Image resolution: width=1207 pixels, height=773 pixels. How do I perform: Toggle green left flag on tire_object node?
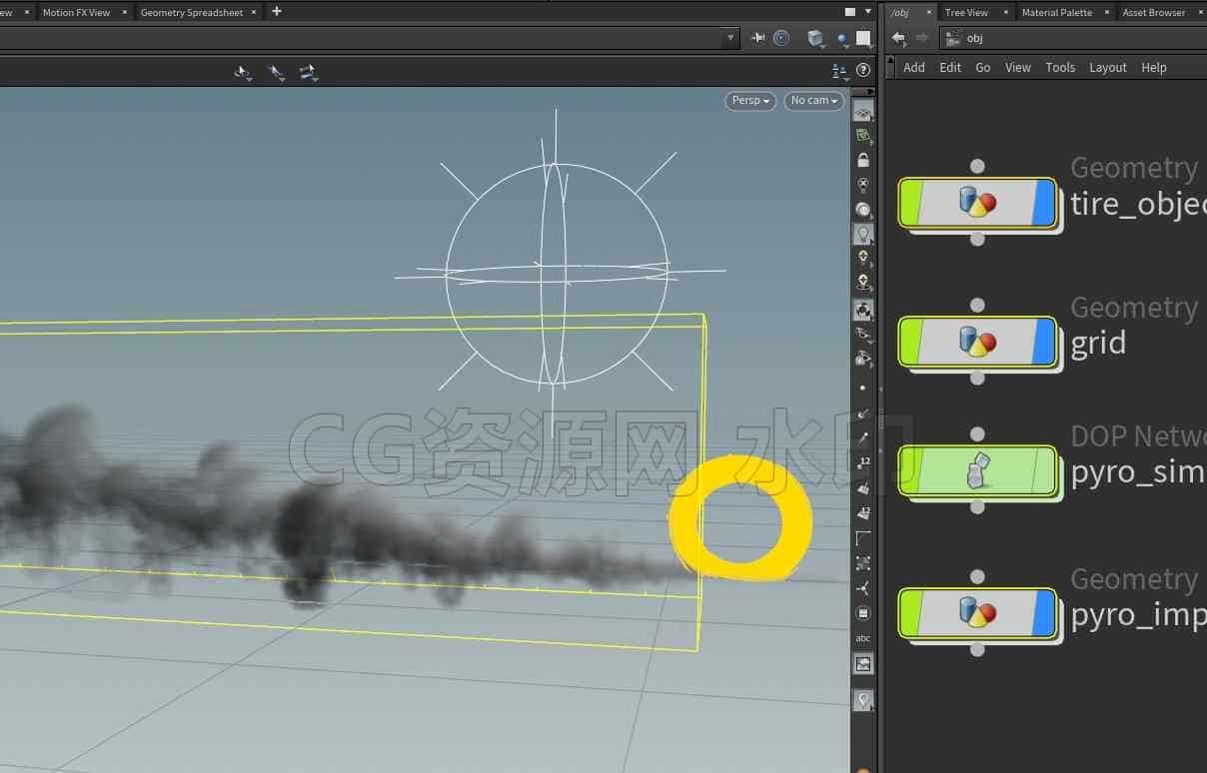tap(912, 203)
